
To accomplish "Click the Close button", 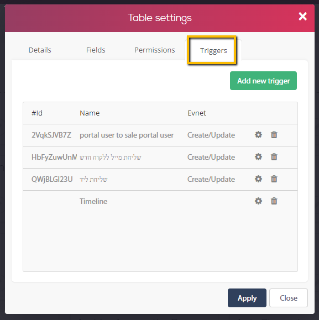I will pyautogui.click(x=289, y=298).
